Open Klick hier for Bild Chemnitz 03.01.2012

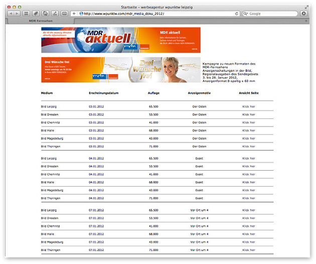point(248,122)
